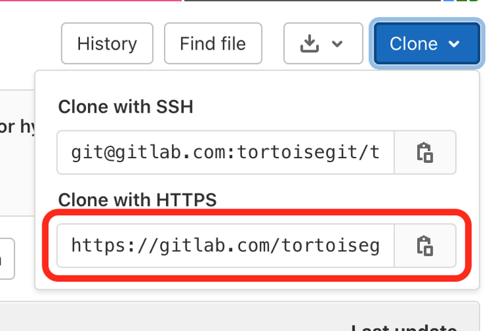492x331 pixels.
Task: Copy the SSH clone URL to clipboard
Action: (x=425, y=153)
